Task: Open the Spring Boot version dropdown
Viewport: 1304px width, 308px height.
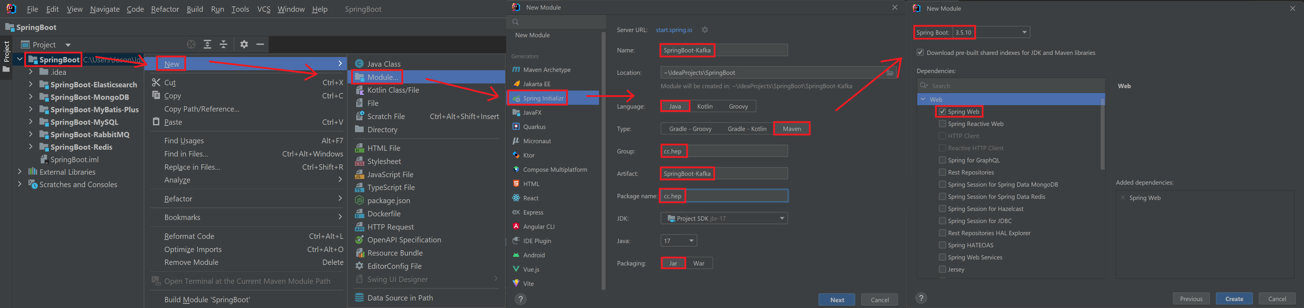Action: click(1024, 32)
